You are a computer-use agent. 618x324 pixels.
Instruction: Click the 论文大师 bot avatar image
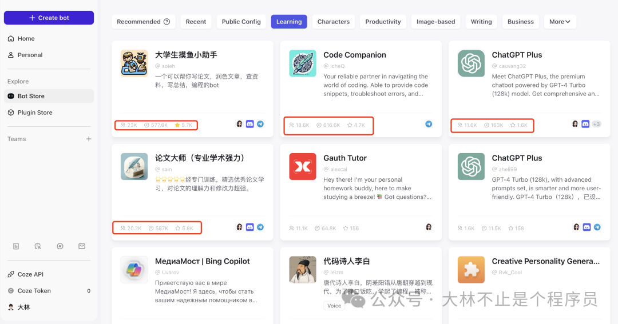tap(134, 166)
